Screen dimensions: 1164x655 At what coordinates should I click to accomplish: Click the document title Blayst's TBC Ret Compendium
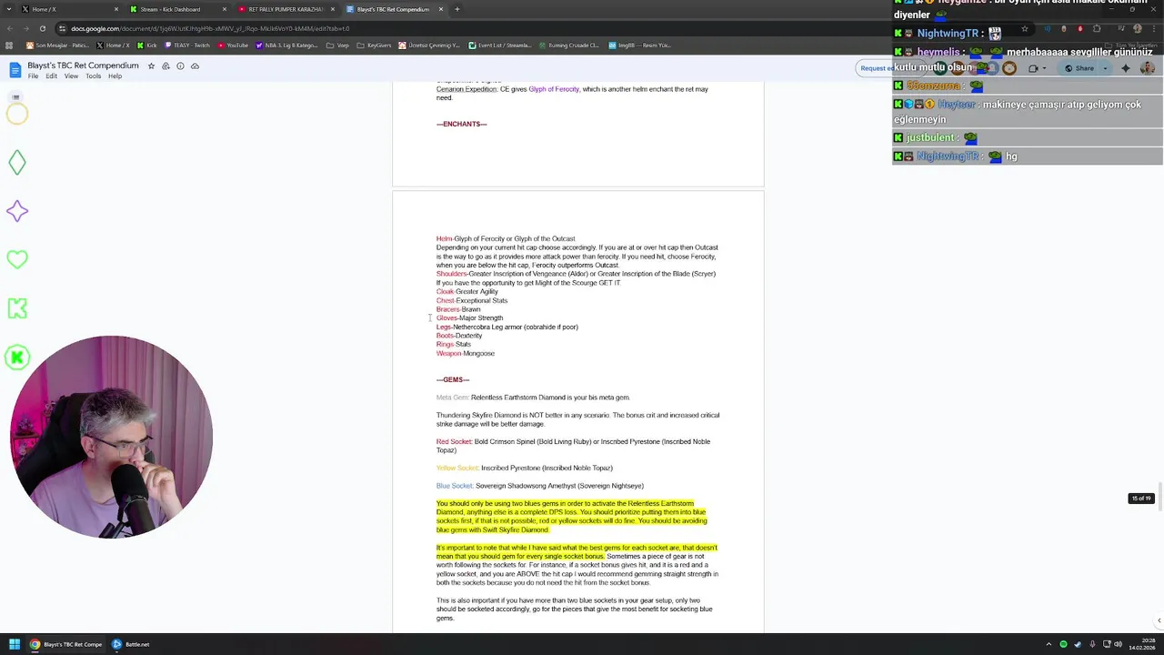coord(83,65)
